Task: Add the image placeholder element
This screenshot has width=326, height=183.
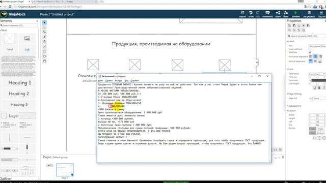Action: (x=10, y=39)
